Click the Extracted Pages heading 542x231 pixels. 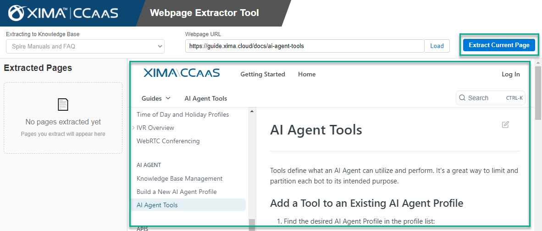(38, 68)
